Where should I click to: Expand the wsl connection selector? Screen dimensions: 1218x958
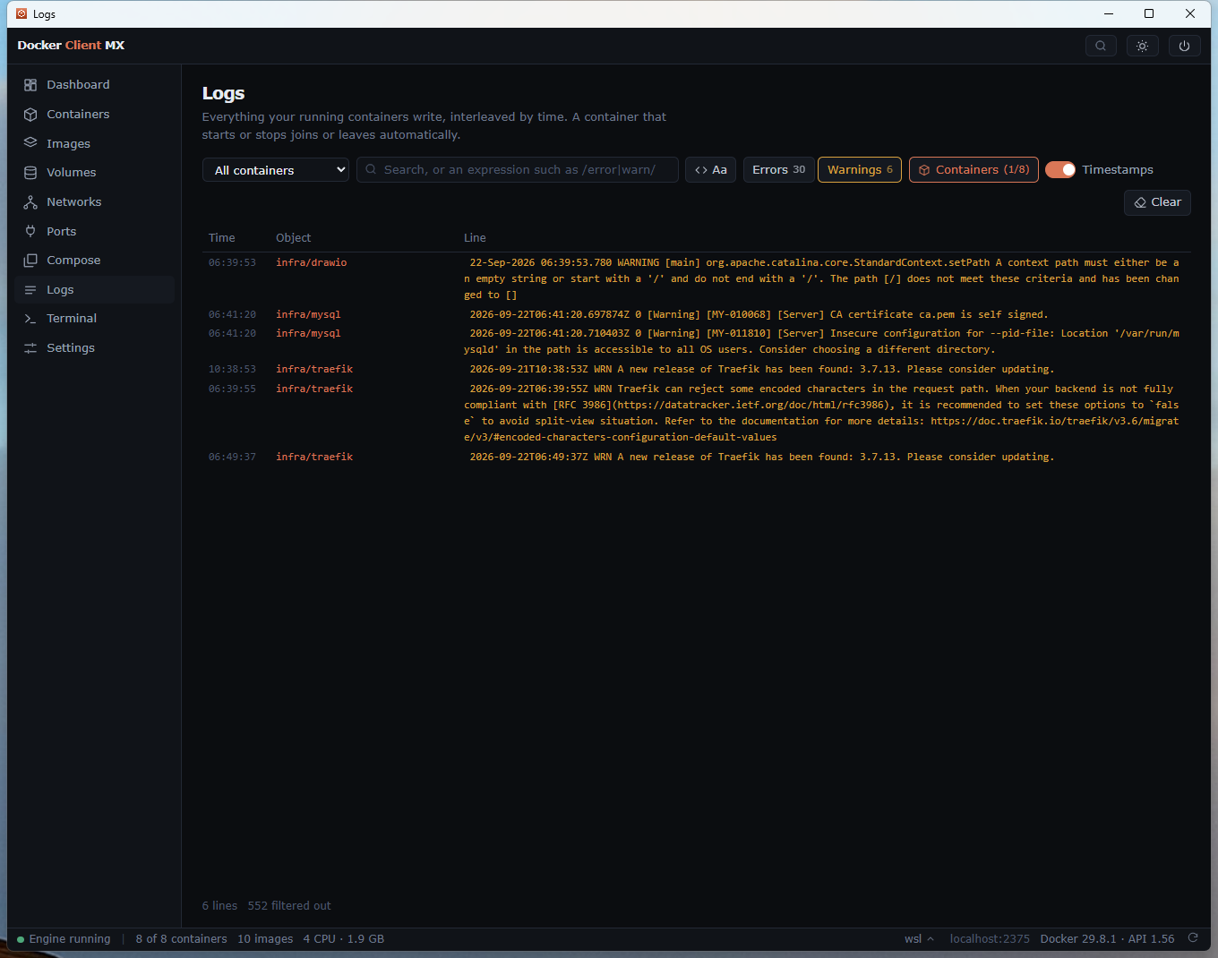point(919,938)
